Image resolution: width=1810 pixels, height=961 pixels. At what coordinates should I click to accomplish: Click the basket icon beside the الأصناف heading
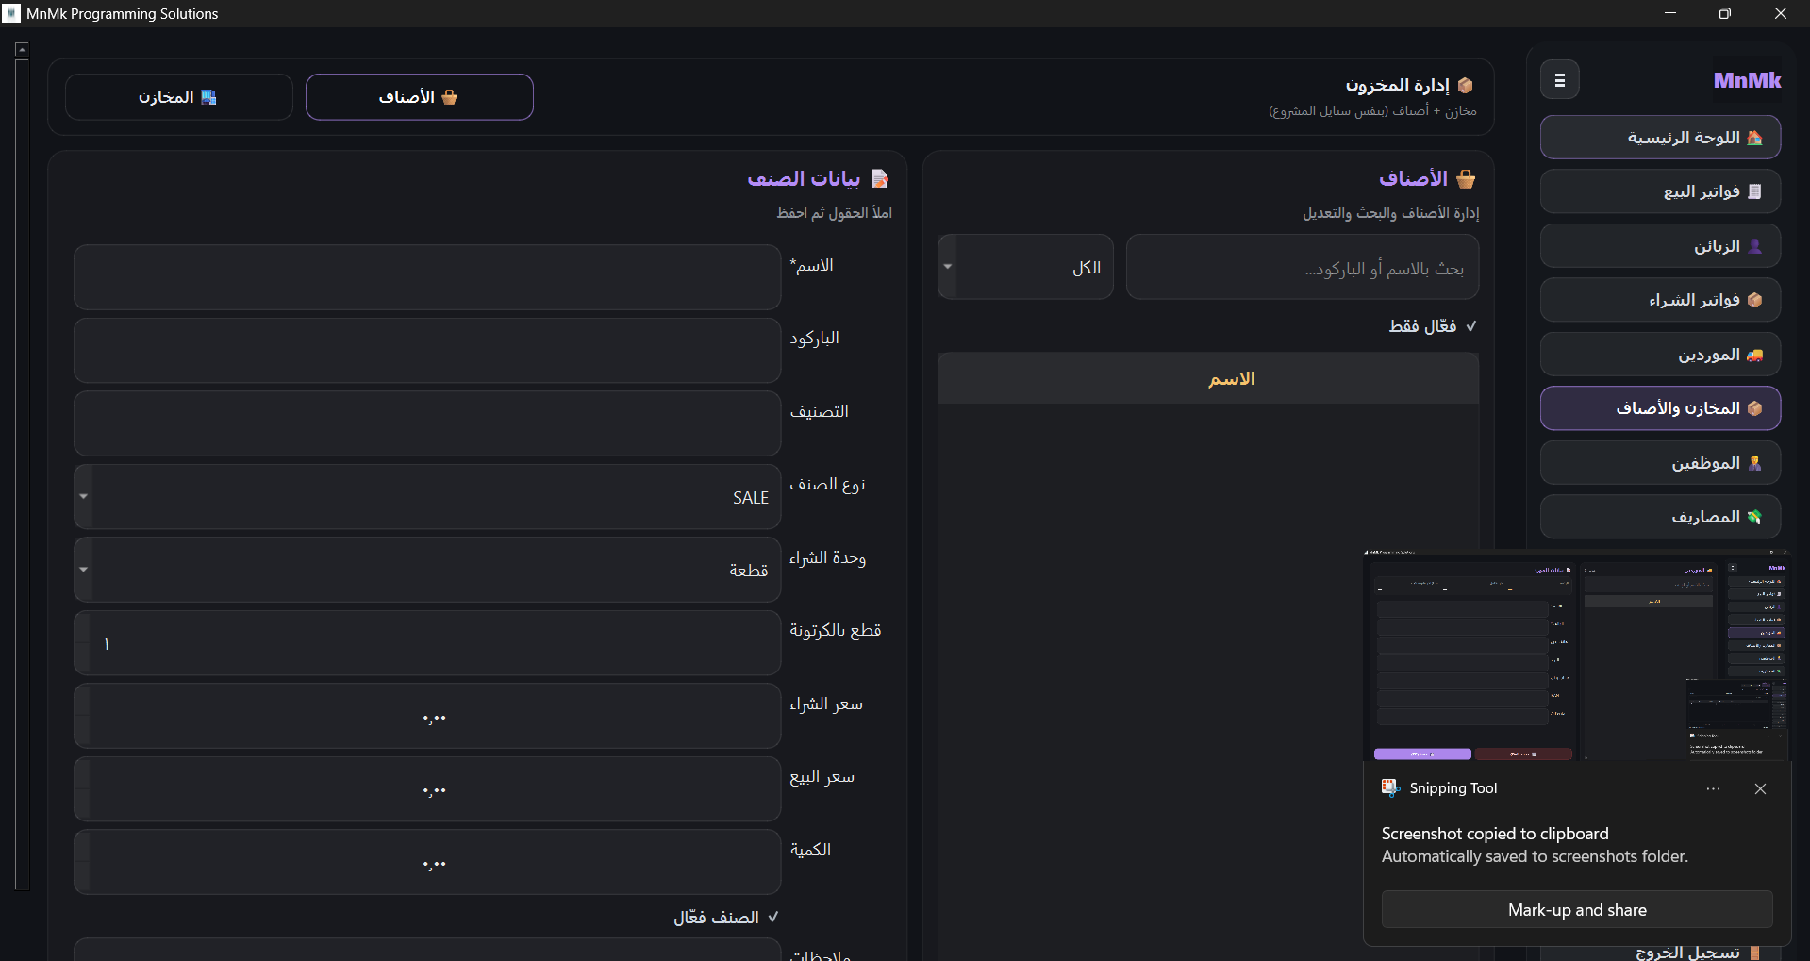click(1466, 178)
